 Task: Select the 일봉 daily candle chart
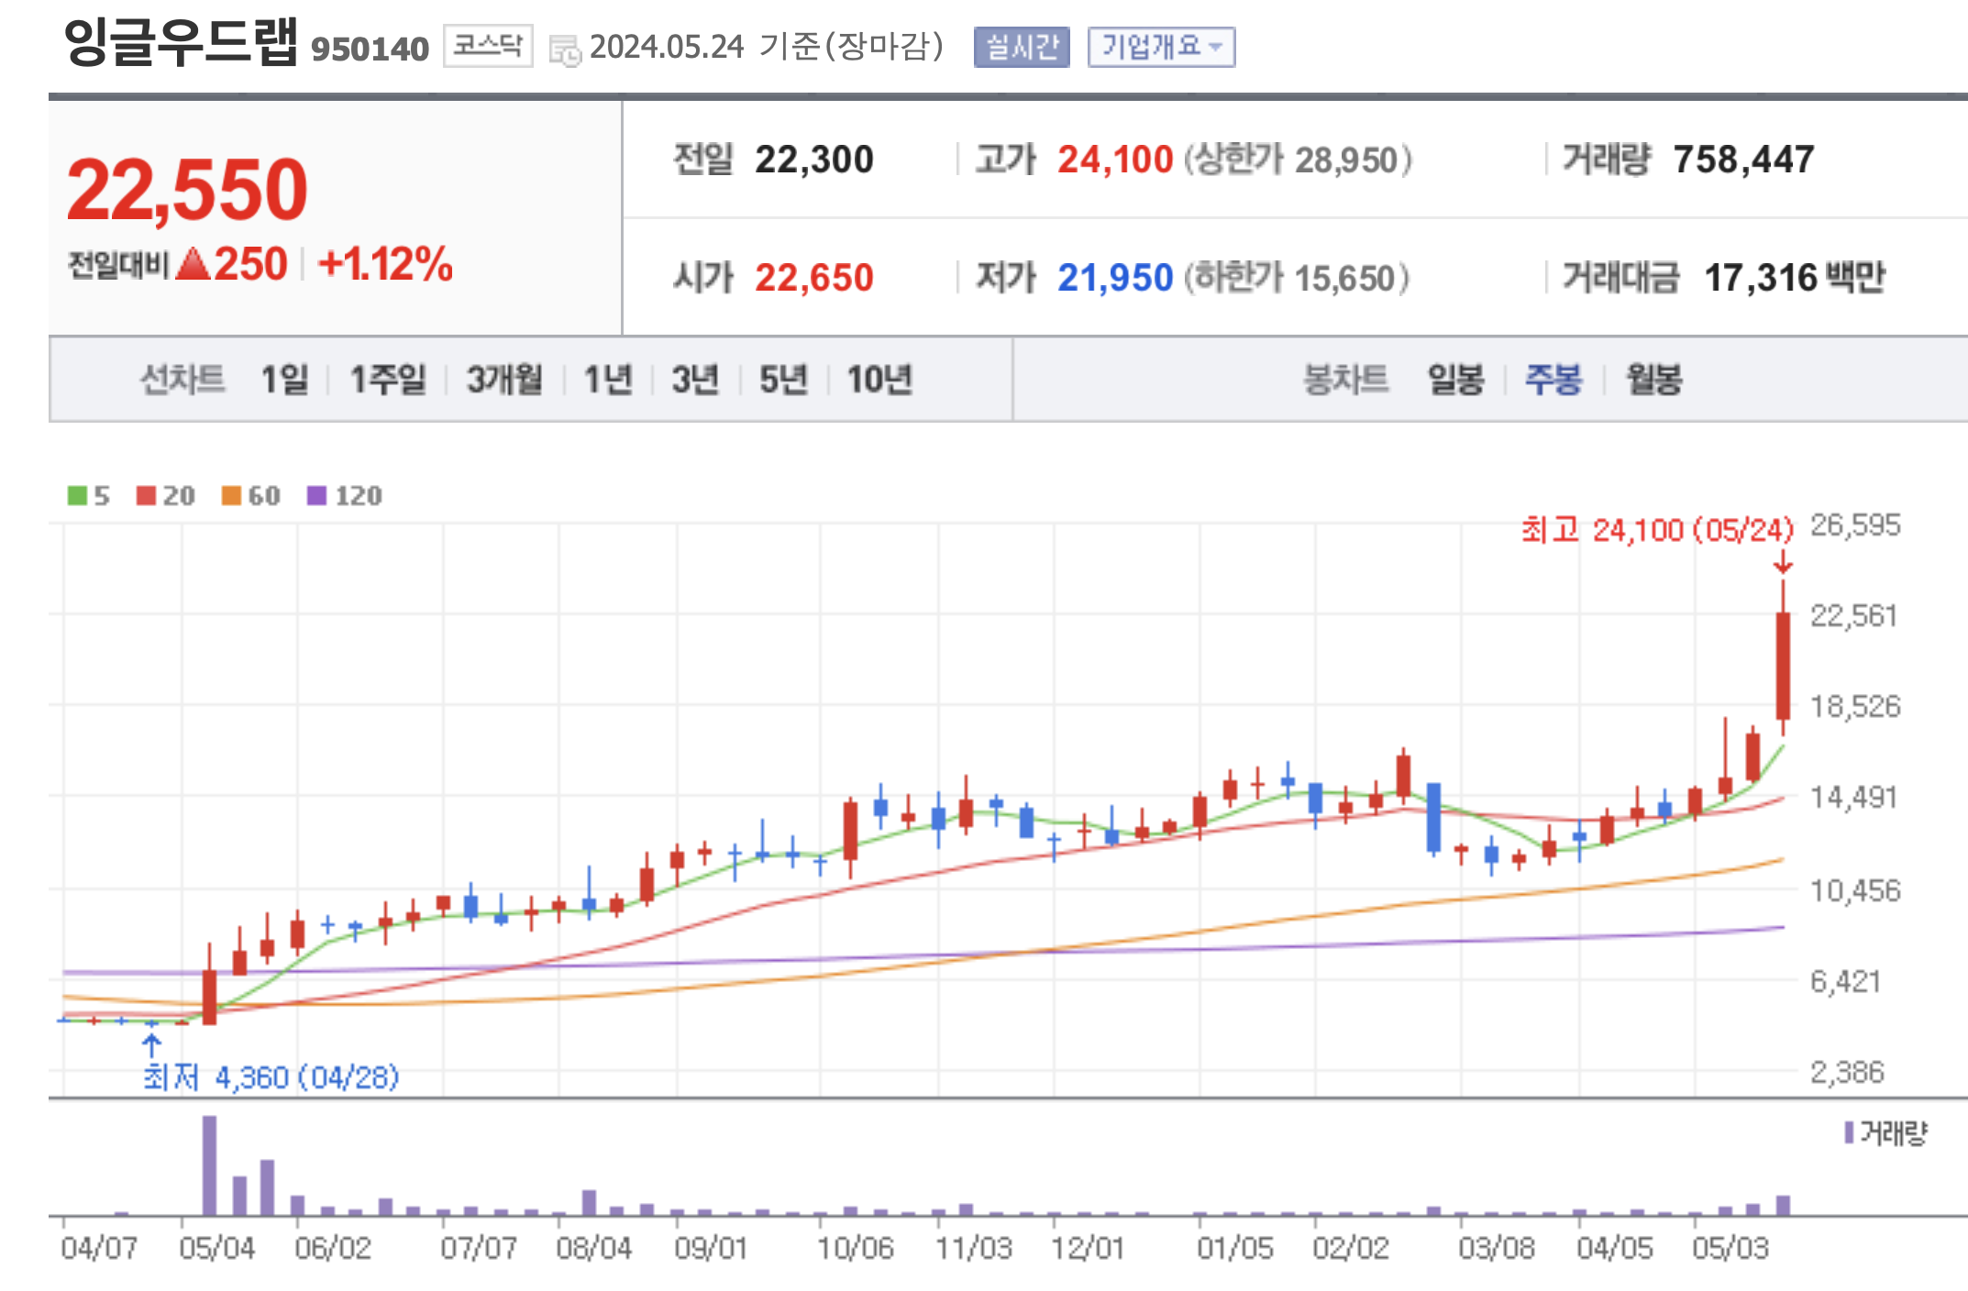click(1455, 380)
